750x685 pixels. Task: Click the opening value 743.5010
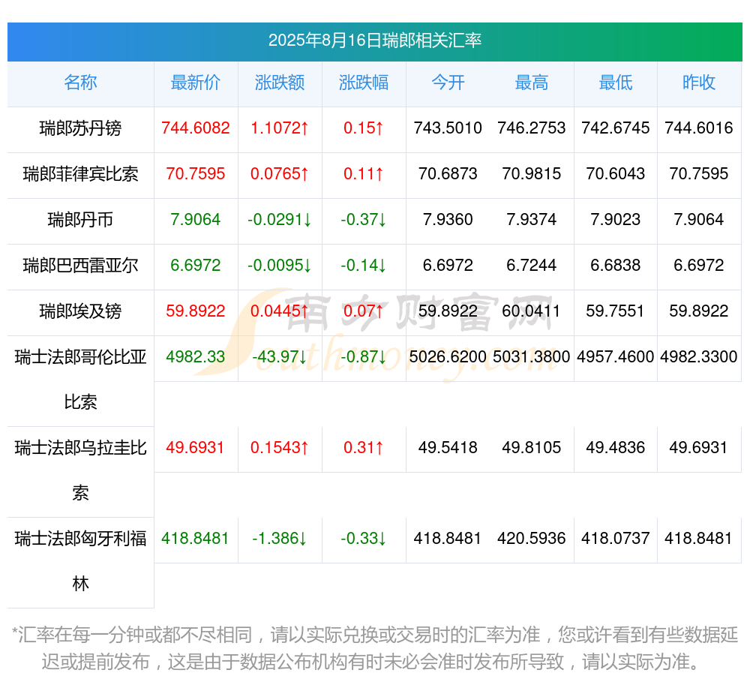coord(448,128)
